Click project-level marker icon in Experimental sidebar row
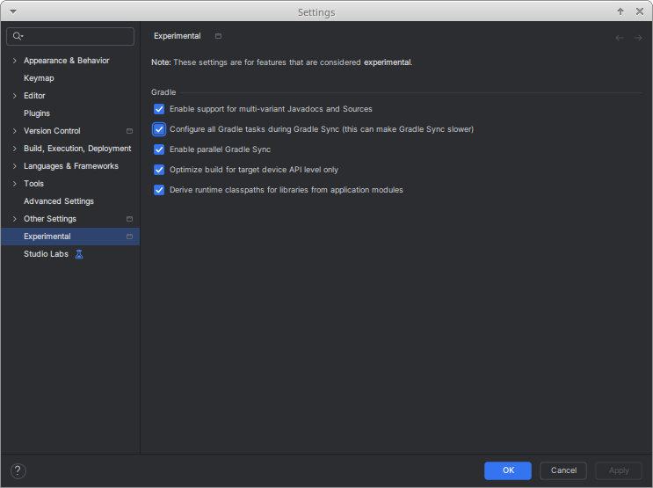 [x=129, y=237]
